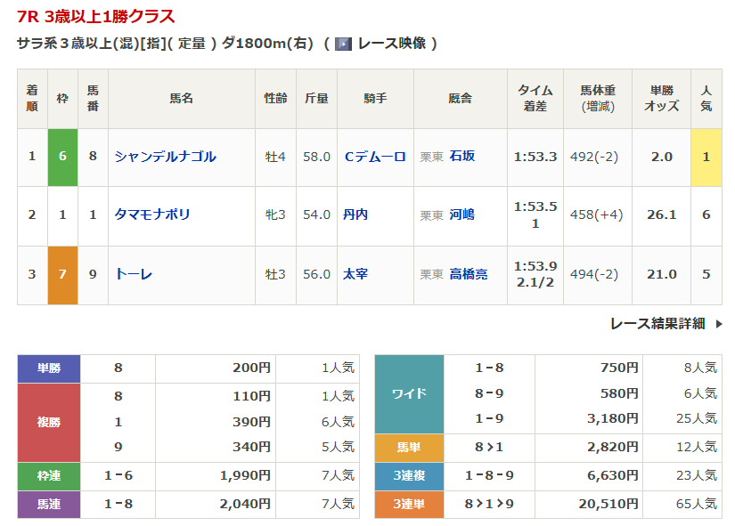
Task: Open jockey 丹内 profile
Action: tap(355, 214)
